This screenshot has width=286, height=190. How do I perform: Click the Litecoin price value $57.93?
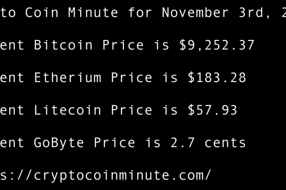(212, 110)
